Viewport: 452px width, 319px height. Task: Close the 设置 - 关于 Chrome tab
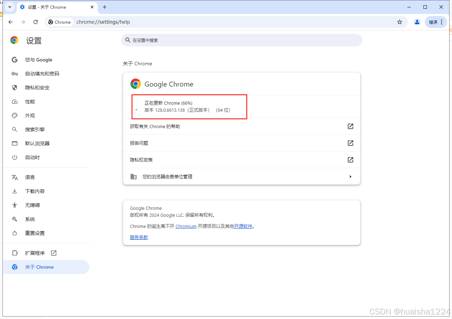point(92,7)
